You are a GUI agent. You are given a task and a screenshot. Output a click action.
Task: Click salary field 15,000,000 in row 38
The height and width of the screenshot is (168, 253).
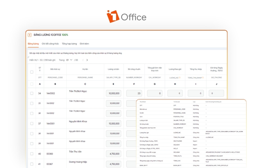114,134
